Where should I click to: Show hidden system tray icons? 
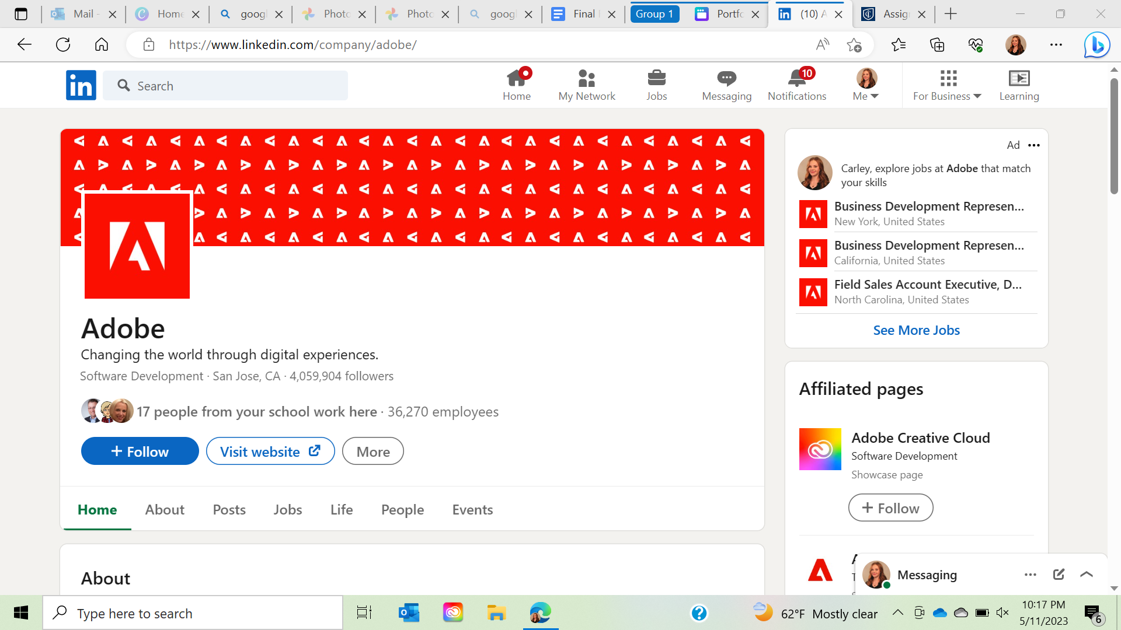(x=898, y=612)
